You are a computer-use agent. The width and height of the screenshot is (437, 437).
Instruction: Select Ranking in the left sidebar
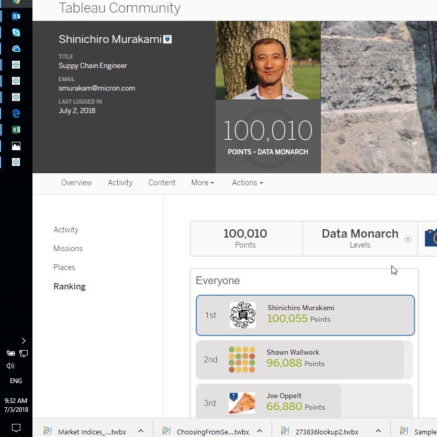click(x=70, y=286)
